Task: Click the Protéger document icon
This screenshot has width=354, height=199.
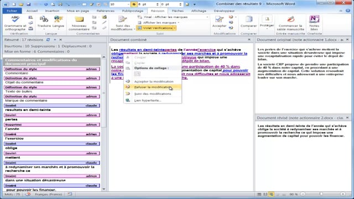Action: (x=267, y=19)
